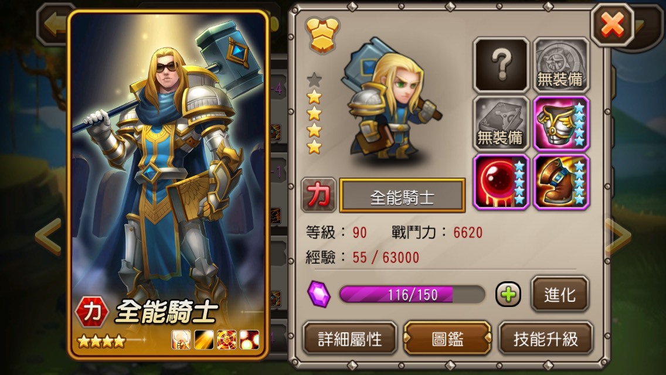Tap the red orb equipment icon
The image size is (666, 375).
[x=501, y=182]
